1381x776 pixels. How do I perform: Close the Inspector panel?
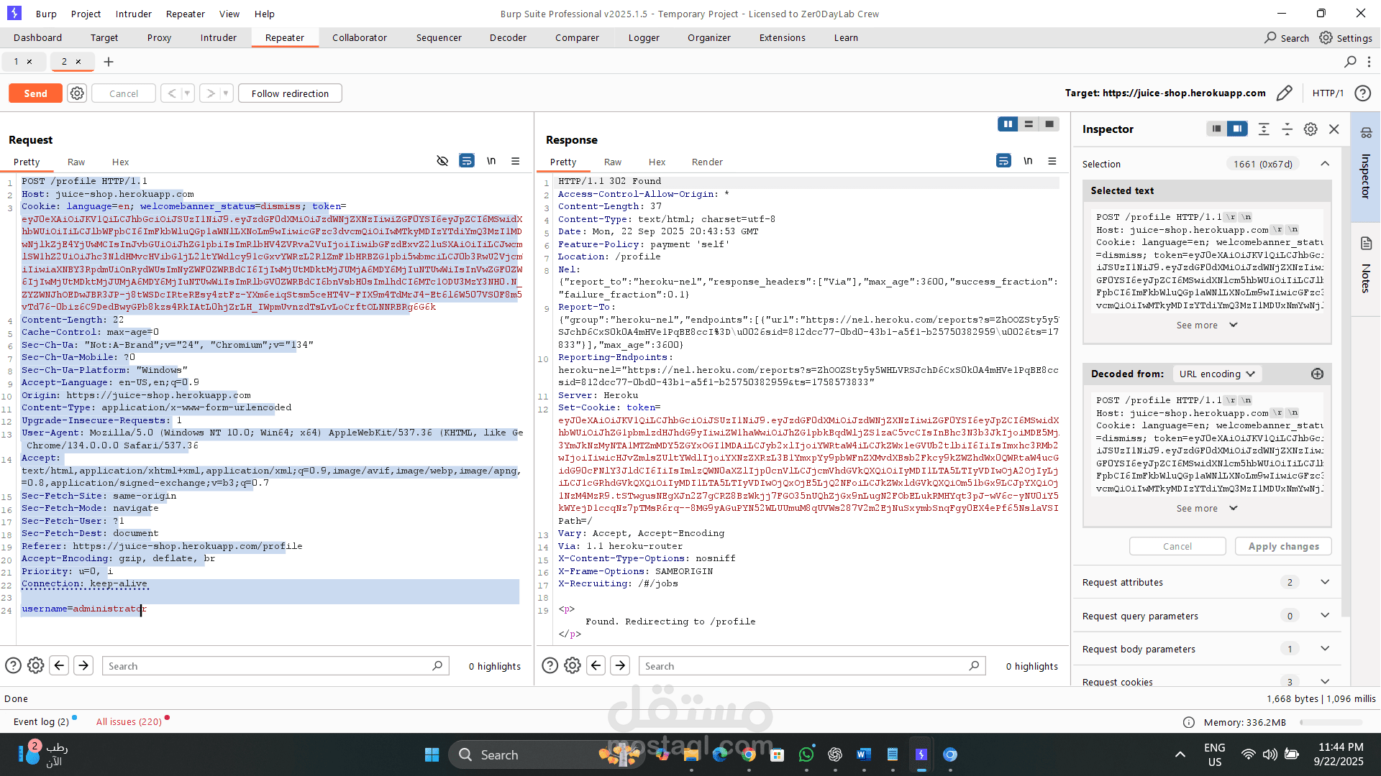click(1334, 129)
